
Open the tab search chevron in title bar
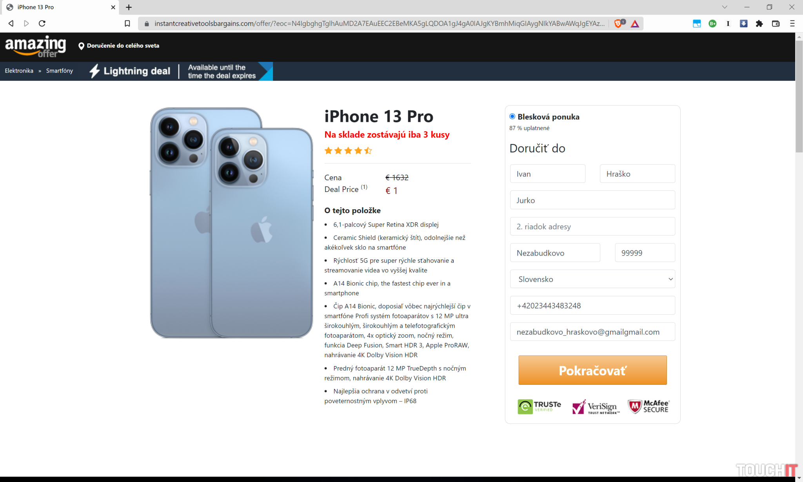725,7
